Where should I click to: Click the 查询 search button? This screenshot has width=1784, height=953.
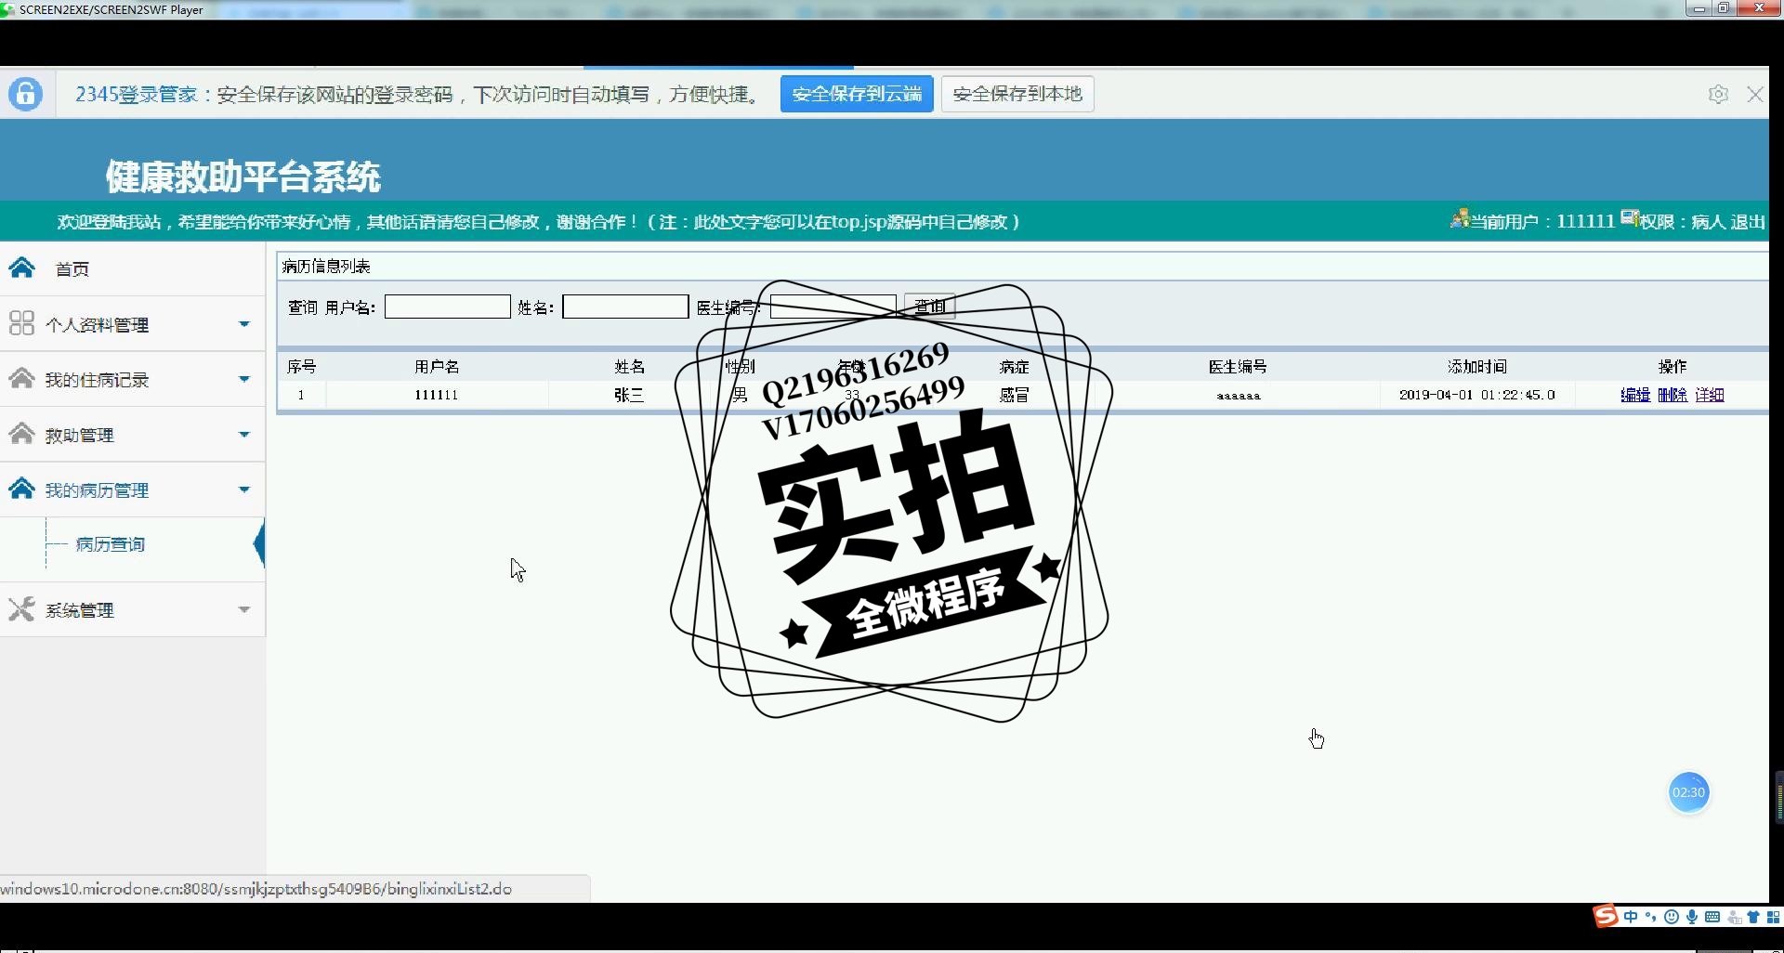(929, 307)
